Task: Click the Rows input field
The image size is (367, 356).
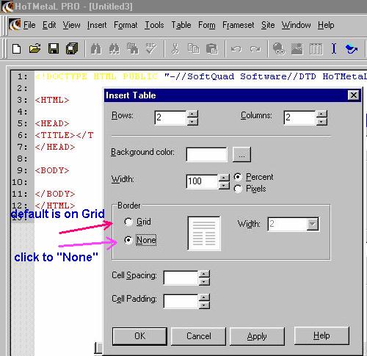Action: coord(171,117)
